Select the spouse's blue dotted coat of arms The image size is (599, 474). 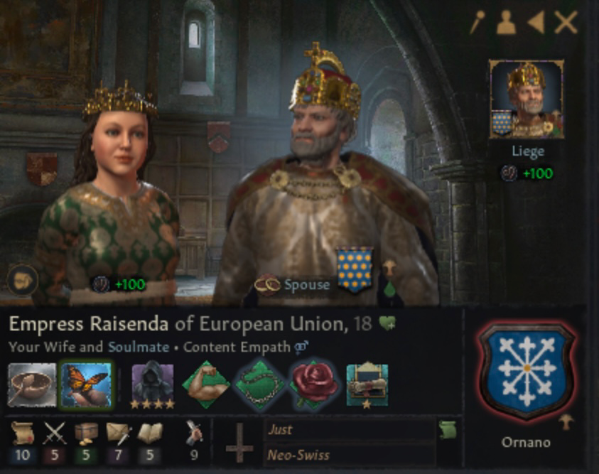pos(355,269)
